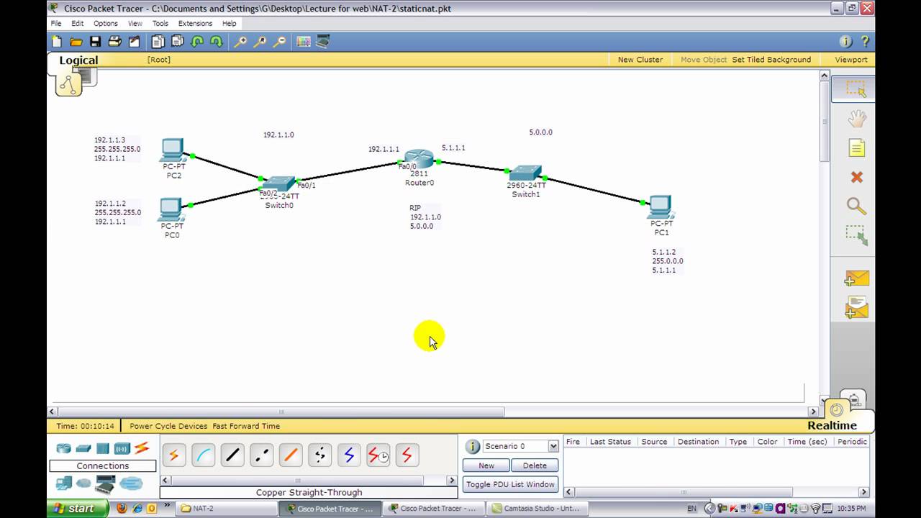
Task: Choose the Select tool in the right toolbar
Action: pos(856,88)
